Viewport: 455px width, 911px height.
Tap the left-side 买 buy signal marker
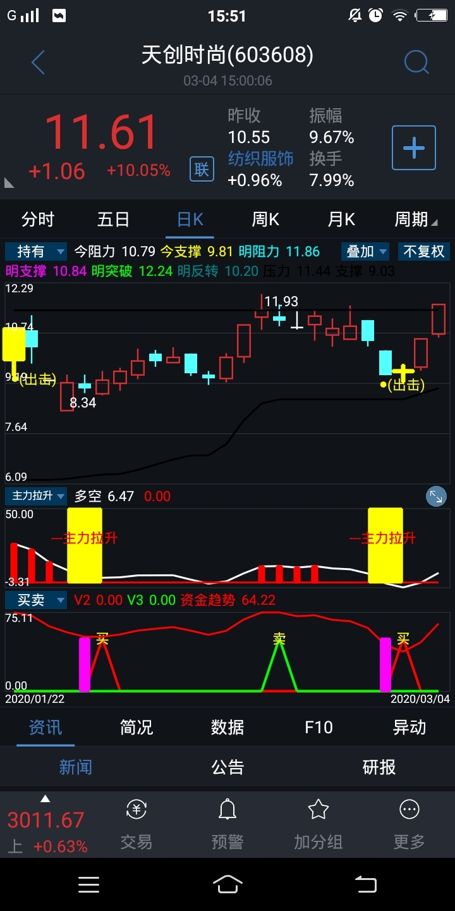(x=102, y=639)
